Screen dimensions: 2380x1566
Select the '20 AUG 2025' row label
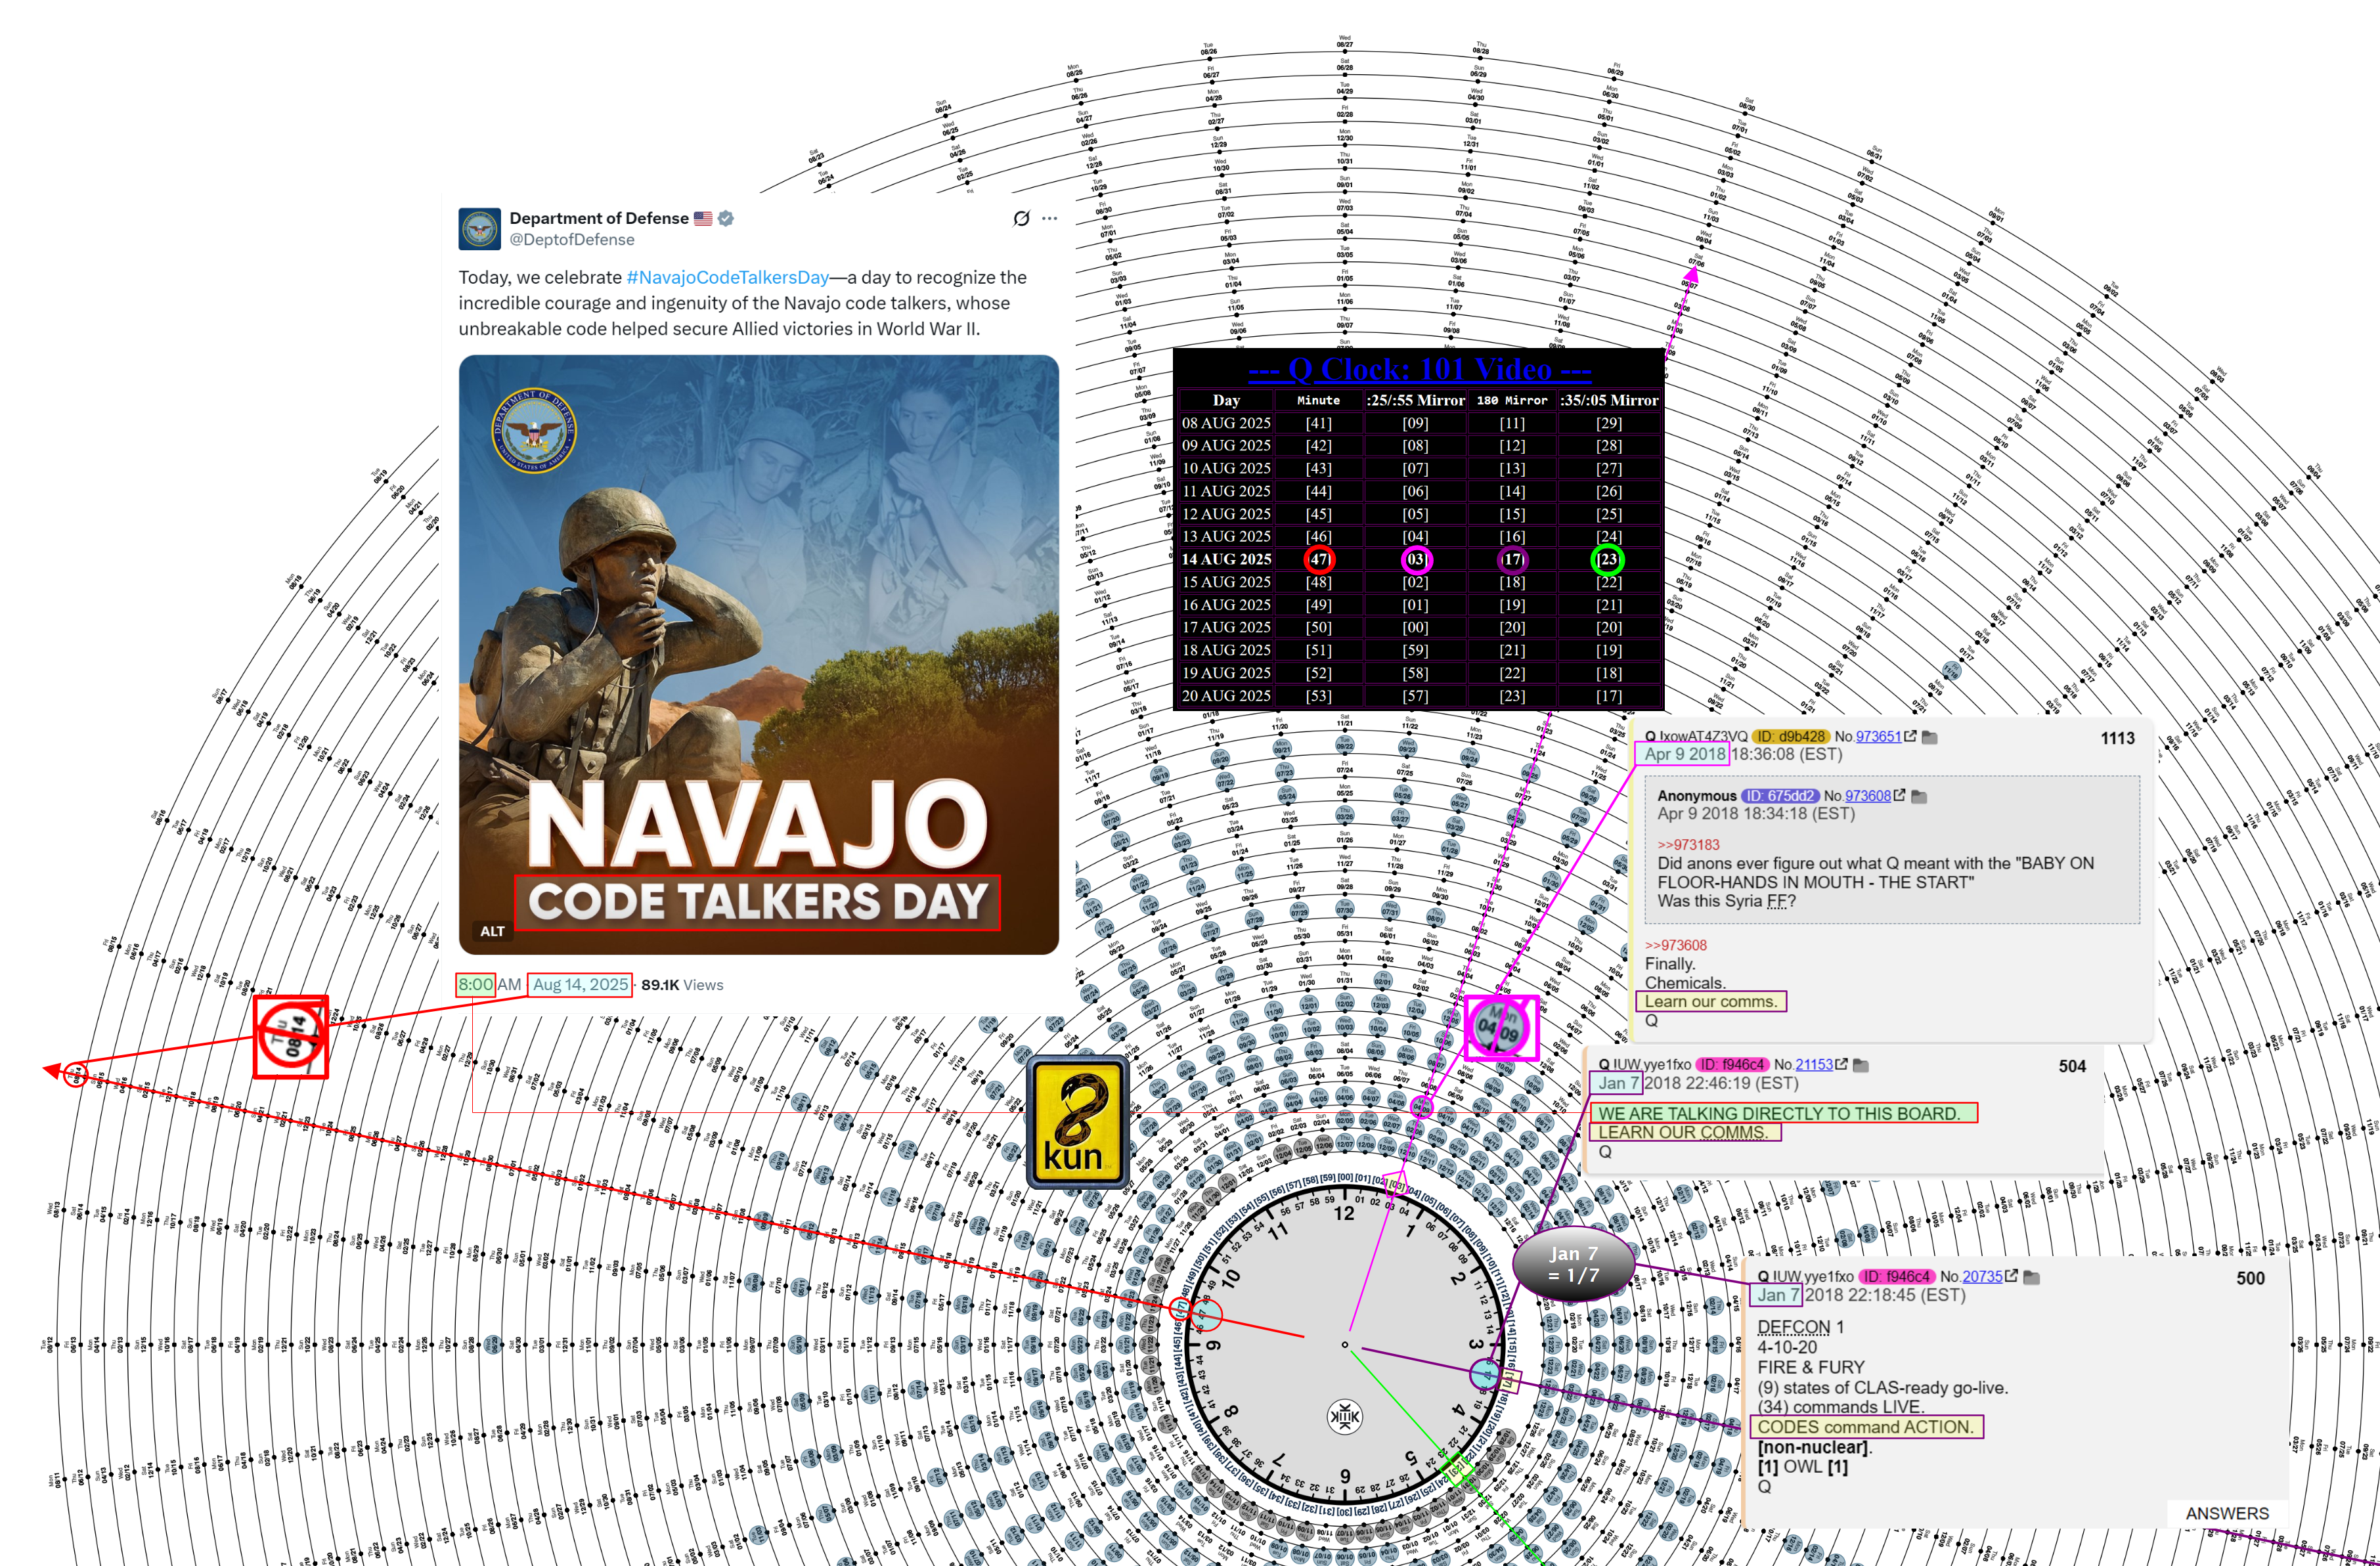coord(1226,696)
